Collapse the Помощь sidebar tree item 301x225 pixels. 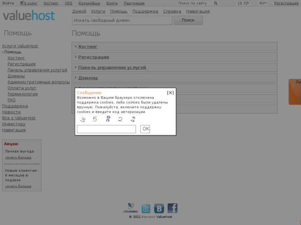point(3,52)
